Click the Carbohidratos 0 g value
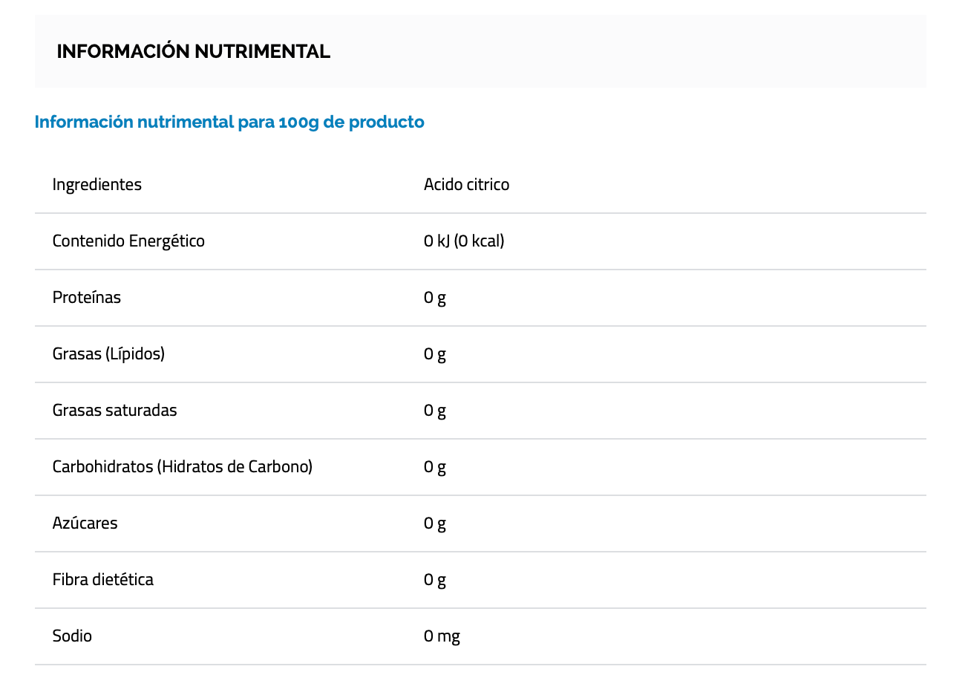 pyautogui.click(x=435, y=466)
